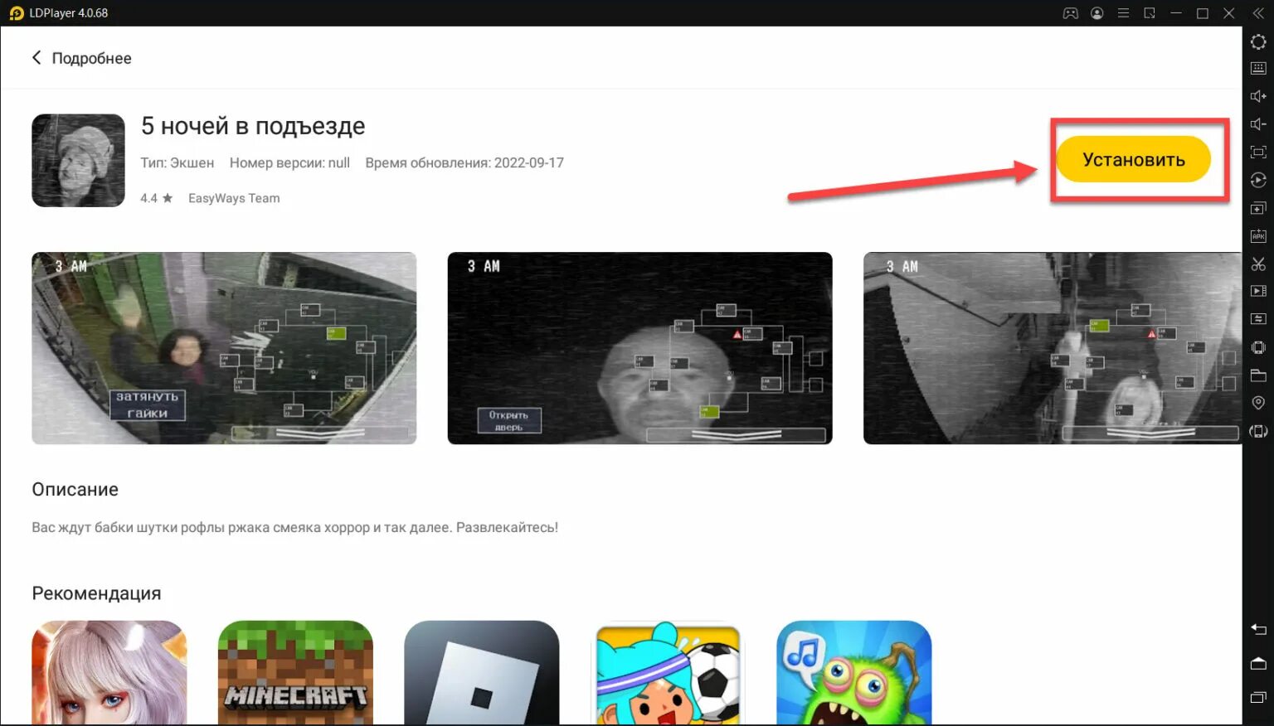
Task: Click Время обновления: 2022-09-17 text
Action: click(464, 162)
